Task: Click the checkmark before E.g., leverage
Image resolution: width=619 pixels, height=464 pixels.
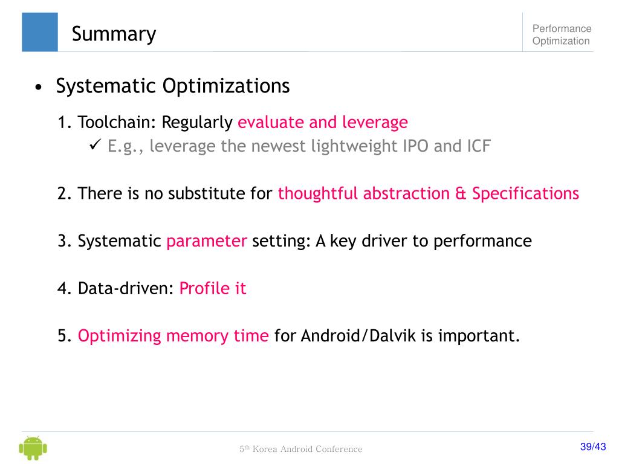Action: [95, 144]
